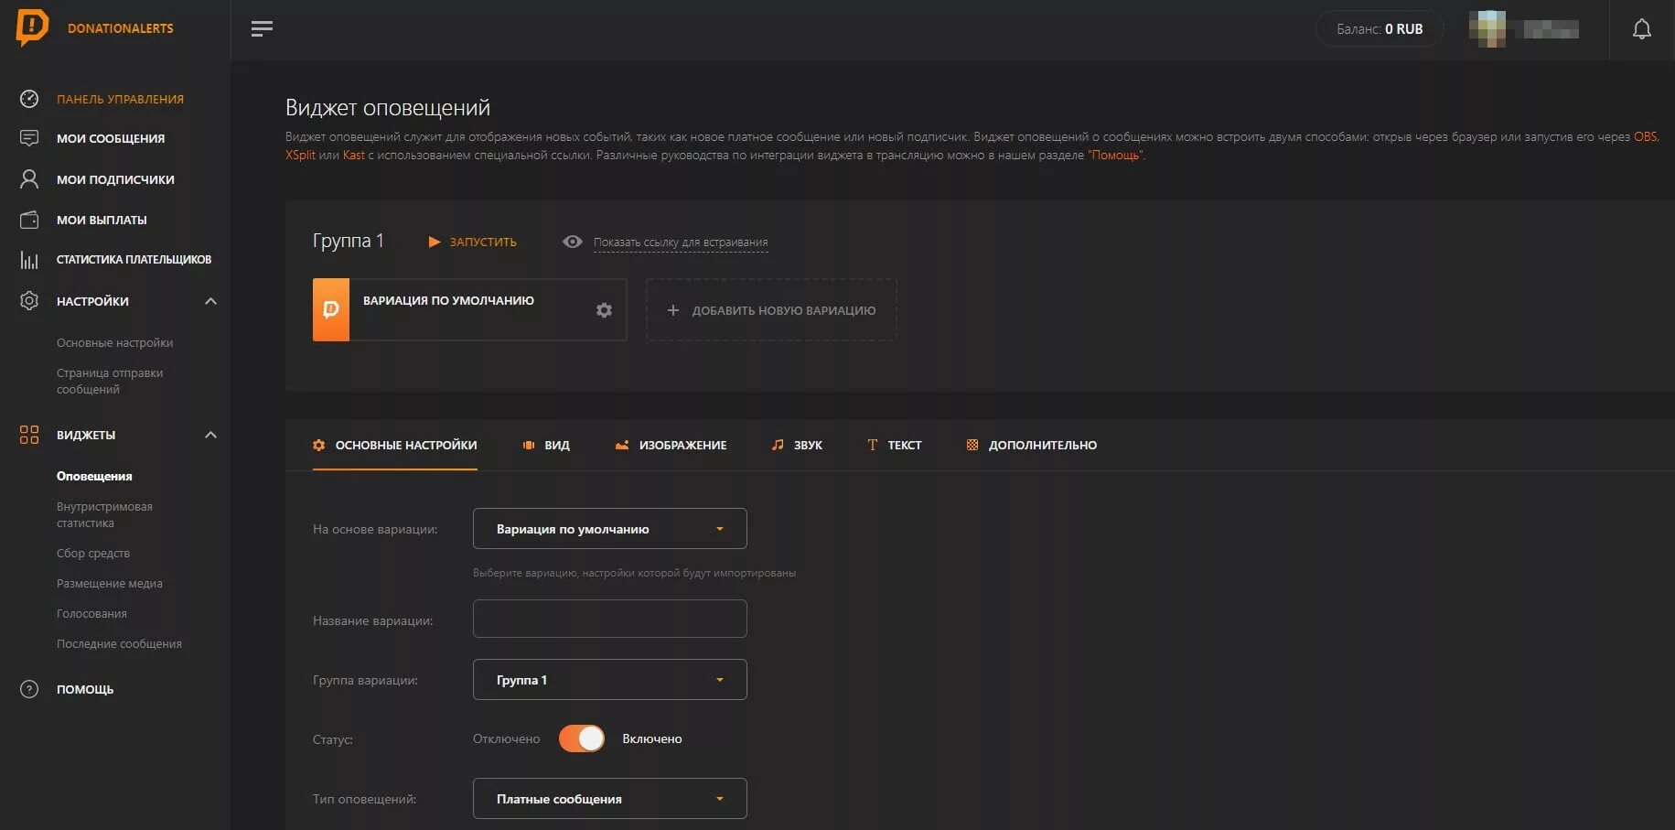
Task: Open Последние сообщения widget item
Action: point(119,643)
